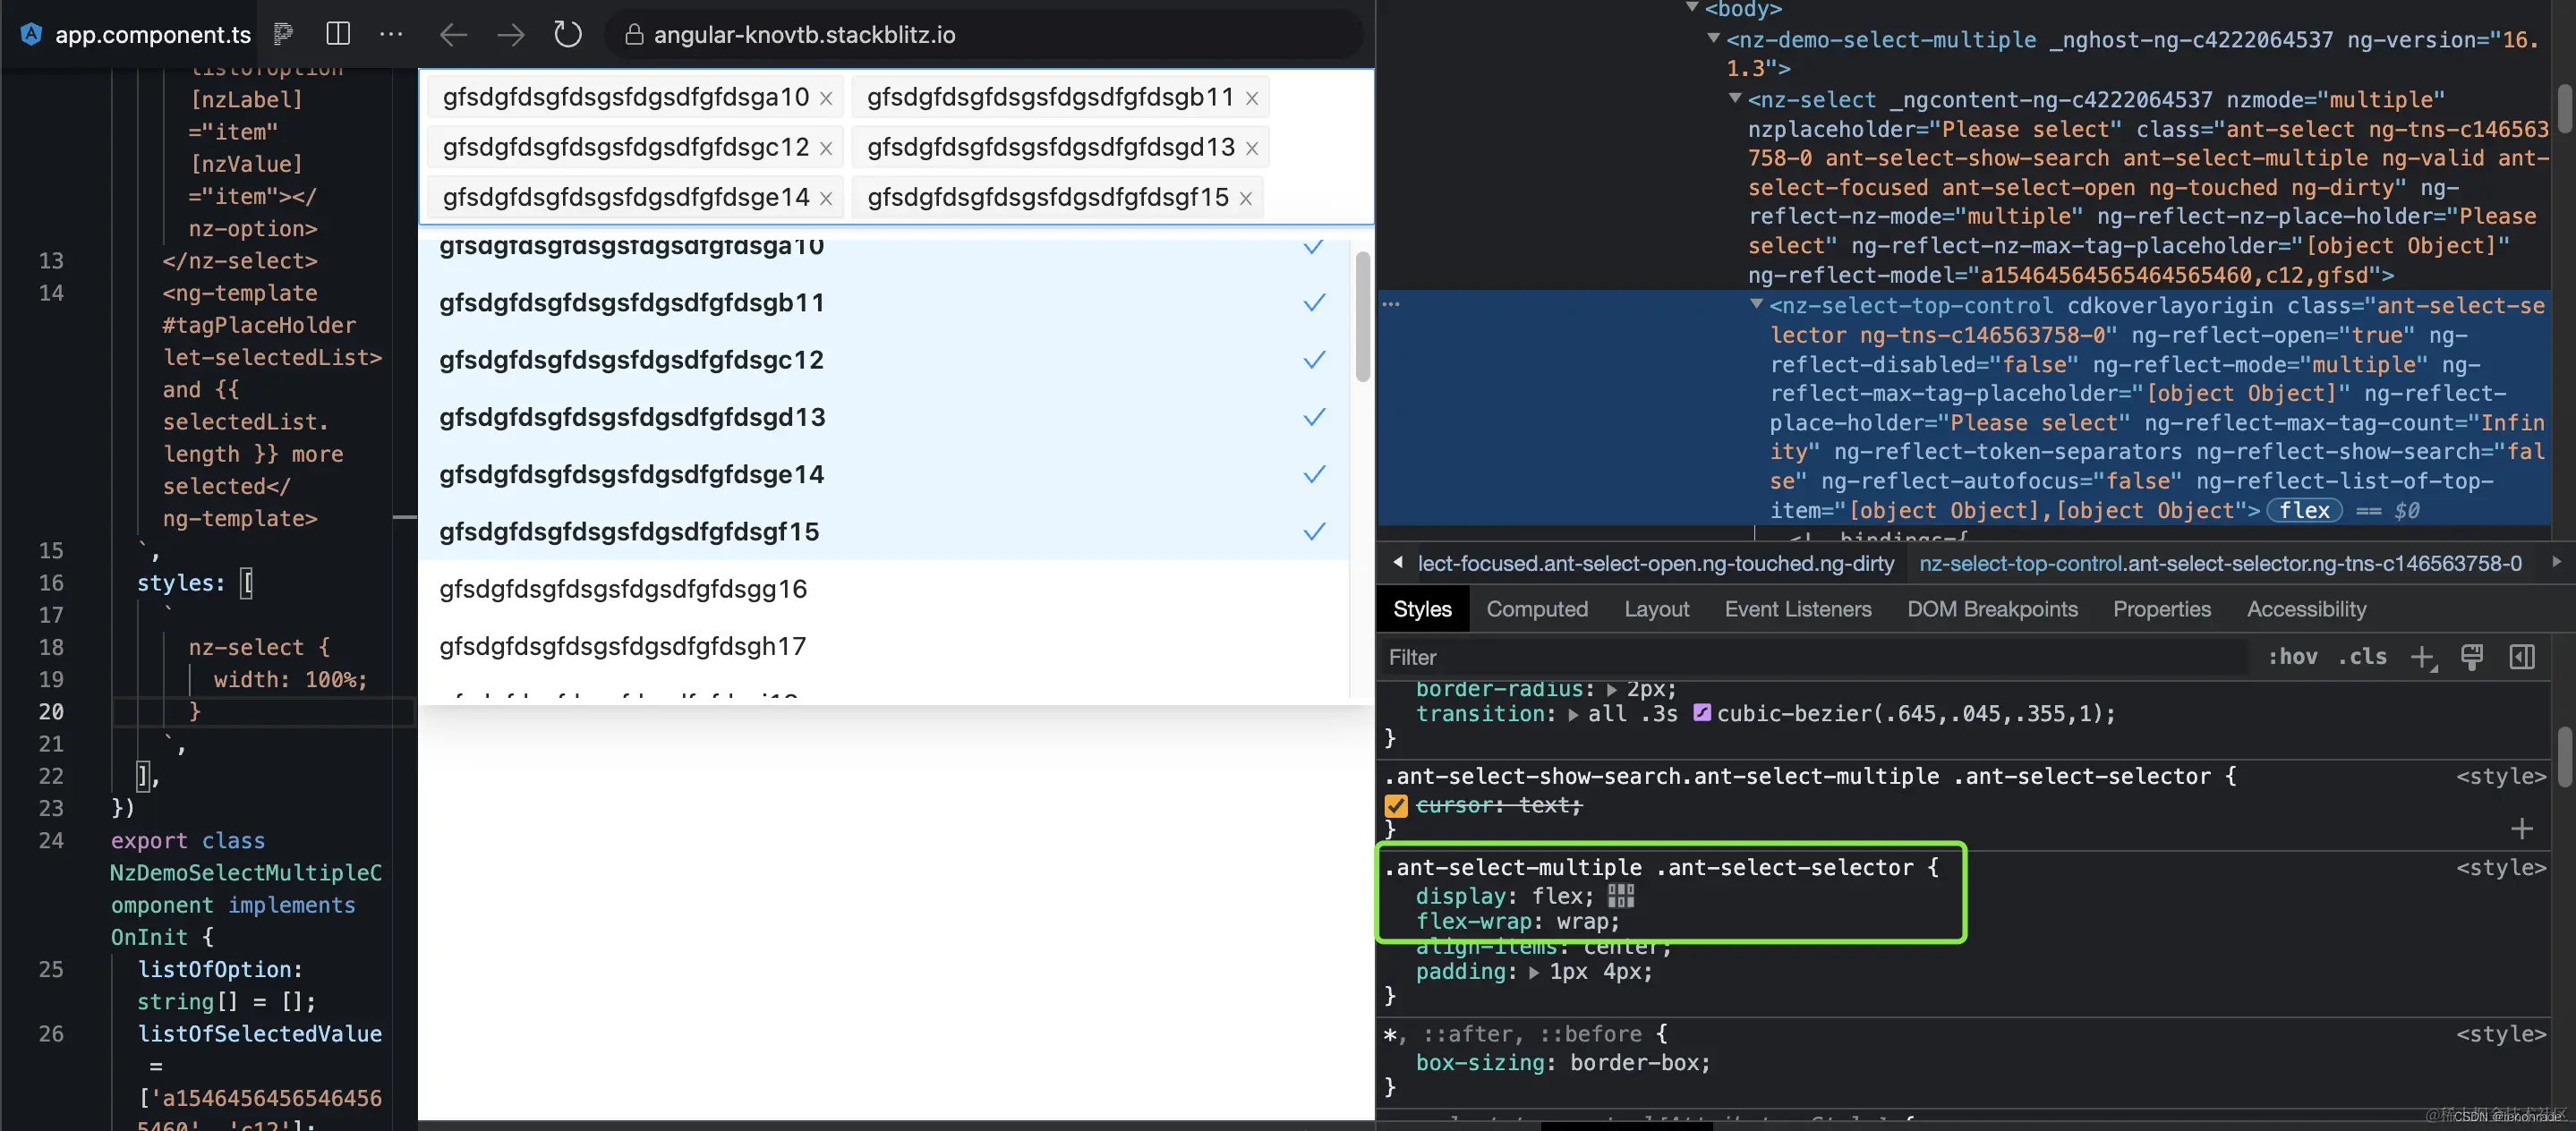The width and height of the screenshot is (2576, 1131).
Task: Remove the gfsdgfdsgfdsgsfdgsdfgfdsga10 tag
Action: (x=826, y=98)
